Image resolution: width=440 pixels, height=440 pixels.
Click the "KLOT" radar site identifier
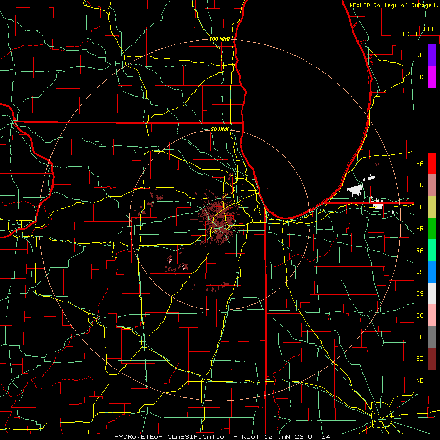point(251,437)
